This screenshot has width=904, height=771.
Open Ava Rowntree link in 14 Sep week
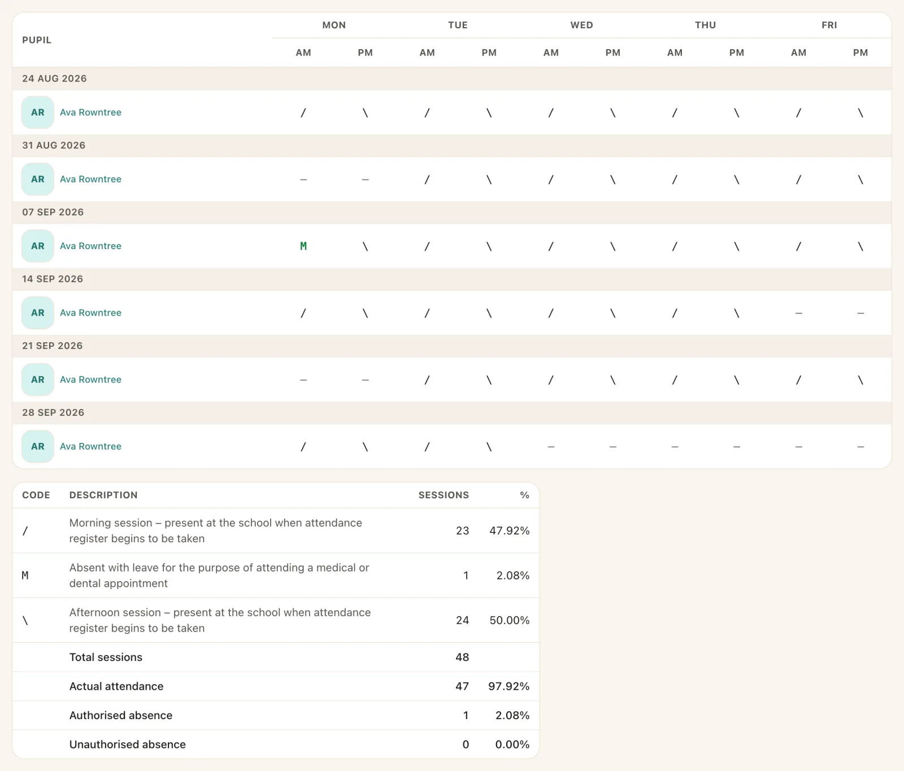pos(90,312)
